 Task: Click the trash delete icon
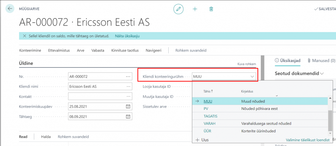pos(211,9)
